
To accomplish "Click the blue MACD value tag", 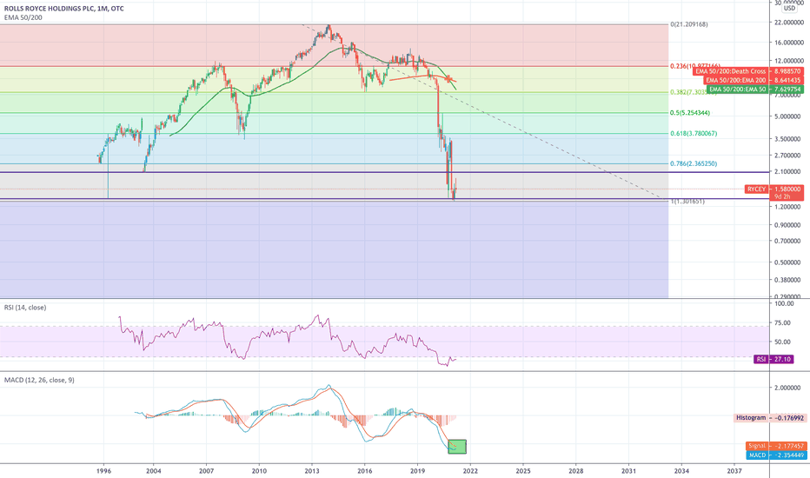I will tap(776, 455).
